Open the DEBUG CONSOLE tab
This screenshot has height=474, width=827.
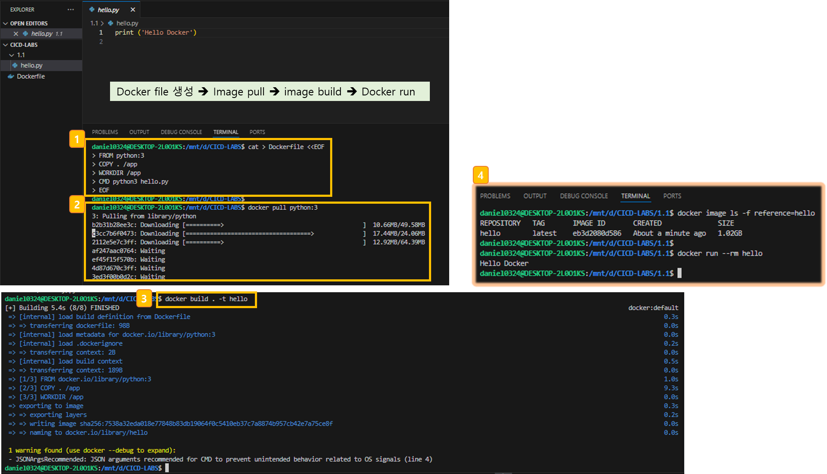181,132
